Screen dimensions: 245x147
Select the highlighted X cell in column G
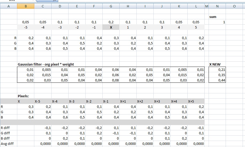111,27
